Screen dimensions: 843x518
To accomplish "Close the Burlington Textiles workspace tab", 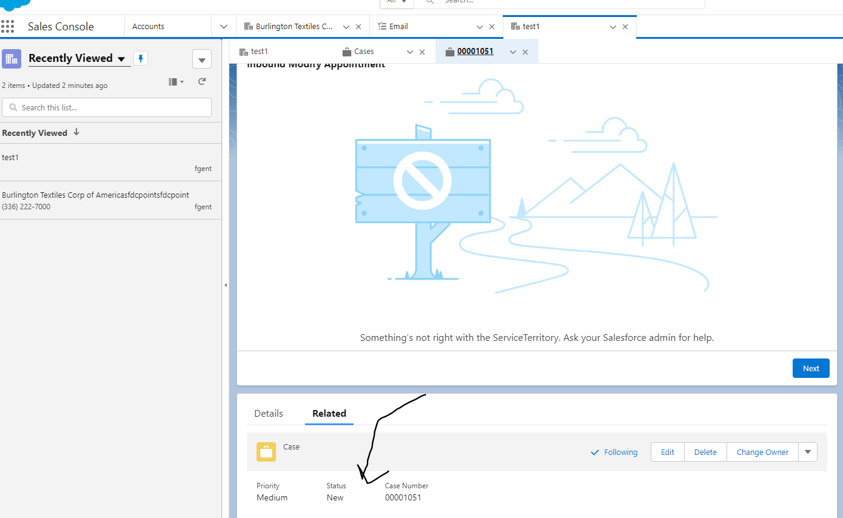I will click(x=358, y=27).
